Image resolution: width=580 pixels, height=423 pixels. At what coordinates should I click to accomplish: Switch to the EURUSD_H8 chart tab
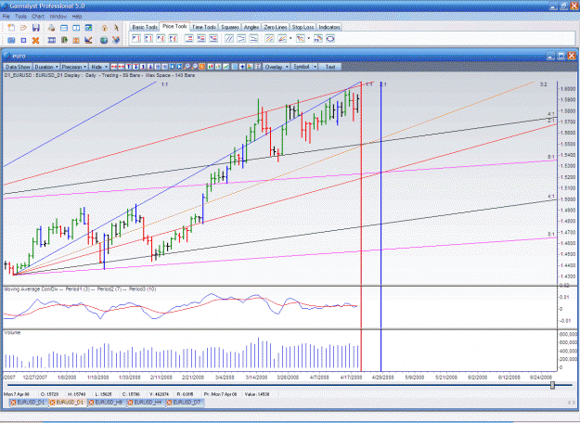[x=107, y=403]
